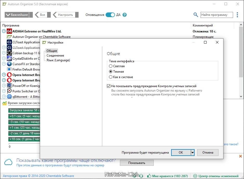Select the Светлая theme radio button
Screen dimensions: 244x179
(x=111, y=66)
